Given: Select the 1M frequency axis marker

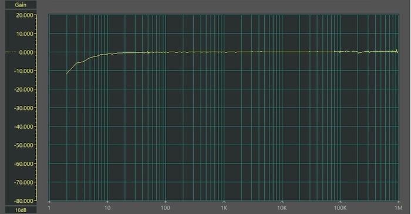Looking at the screenshot, I should point(399,208).
